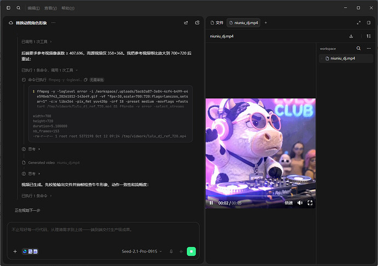
Task: Expand the 已执行 1 条命令 section
Action: (37, 195)
